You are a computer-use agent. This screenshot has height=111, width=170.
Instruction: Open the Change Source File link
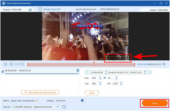(52, 9)
